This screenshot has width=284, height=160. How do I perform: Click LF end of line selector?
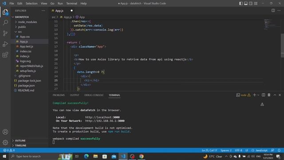[247, 150]
